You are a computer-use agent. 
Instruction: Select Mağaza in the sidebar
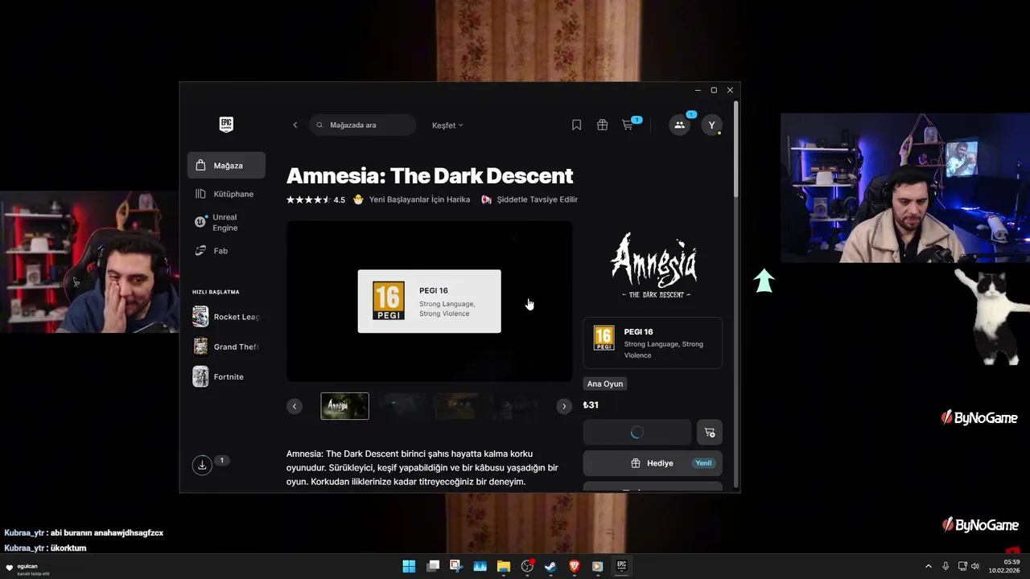(x=226, y=166)
